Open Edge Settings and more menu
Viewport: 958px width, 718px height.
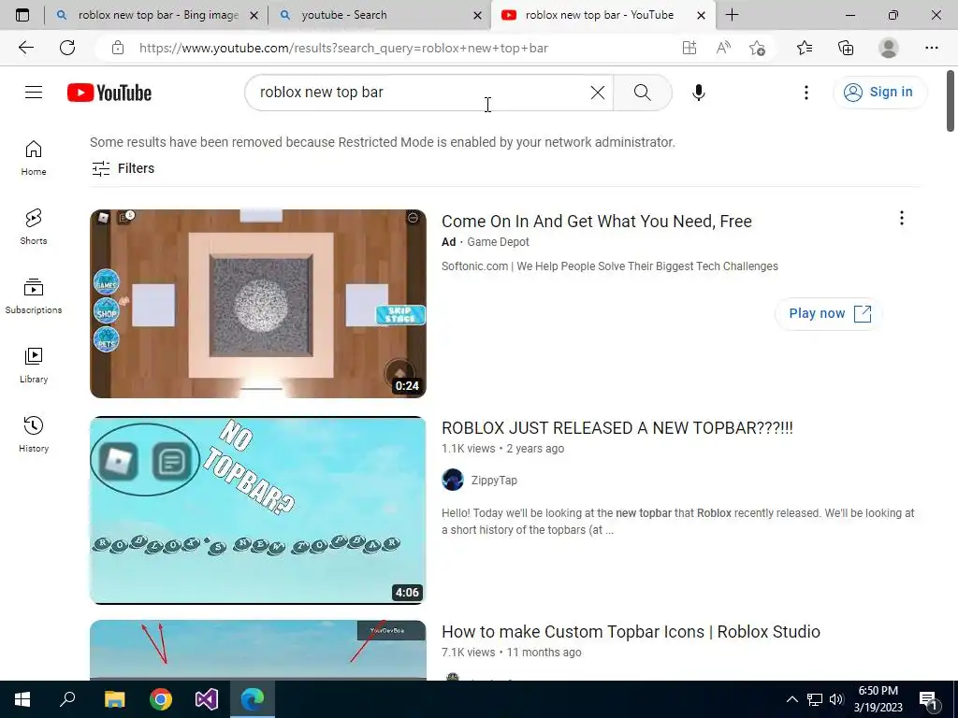point(931,48)
